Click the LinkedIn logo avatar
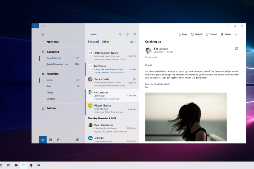This screenshot has width=254, height=169. point(90,138)
